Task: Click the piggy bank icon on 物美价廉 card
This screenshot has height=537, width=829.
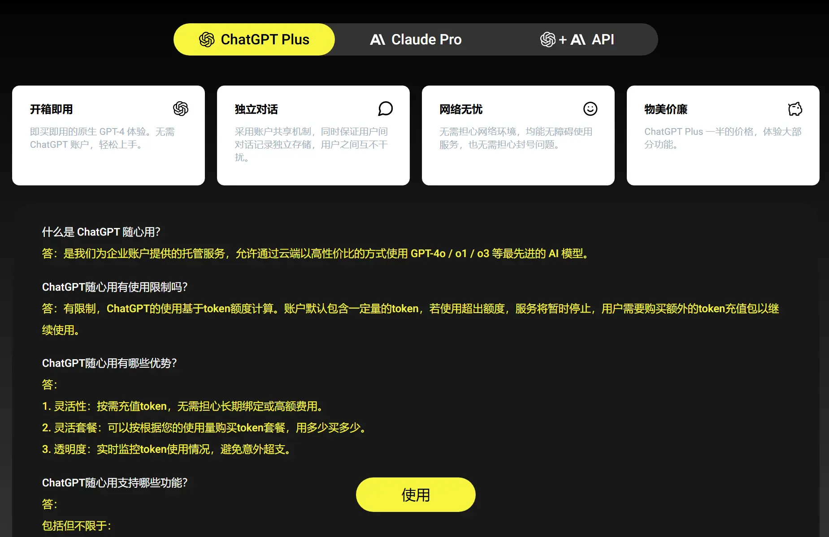Action: coord(795,109)
